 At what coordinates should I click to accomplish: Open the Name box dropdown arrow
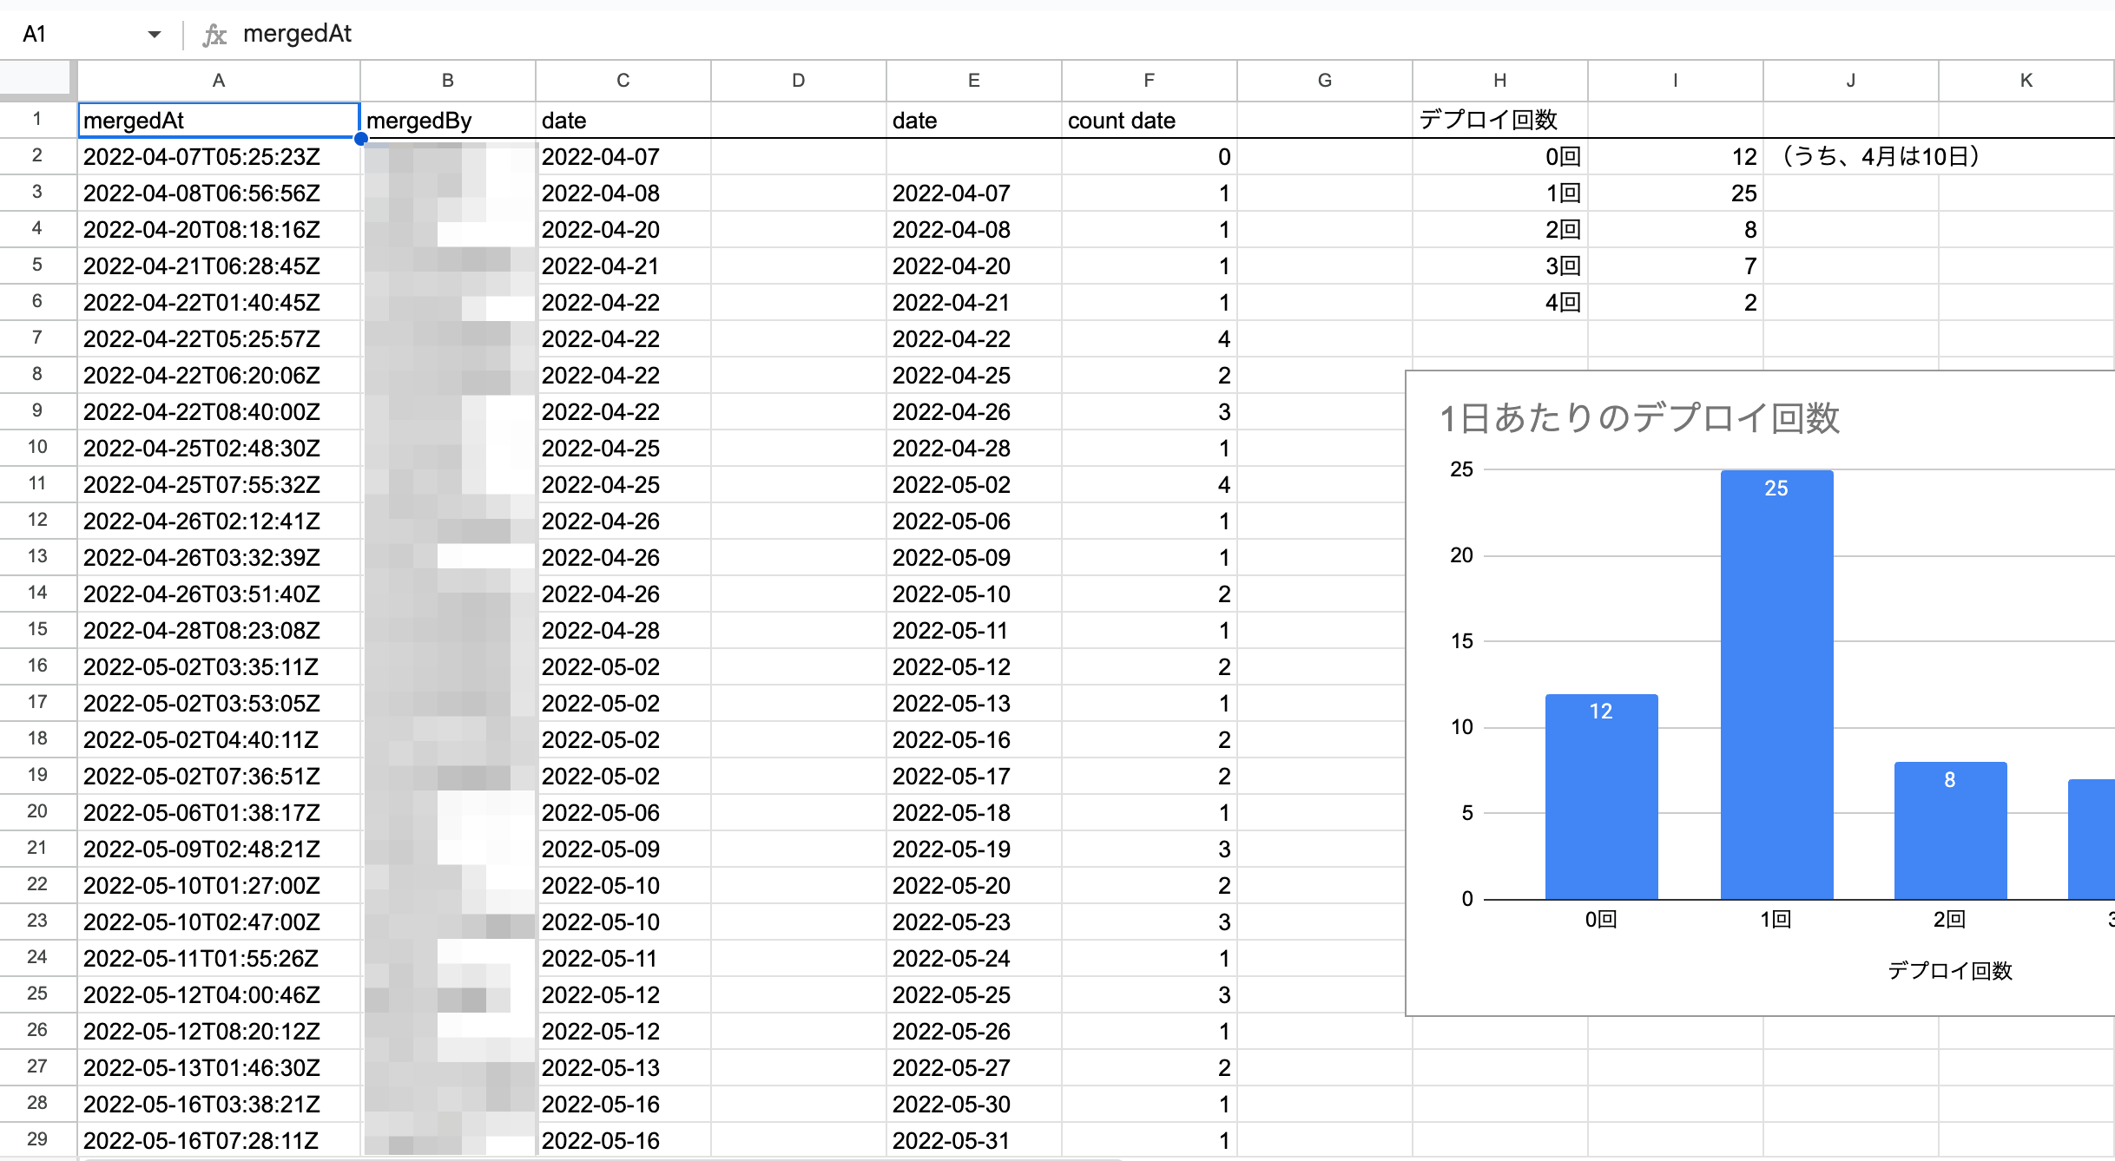(154, 35)
